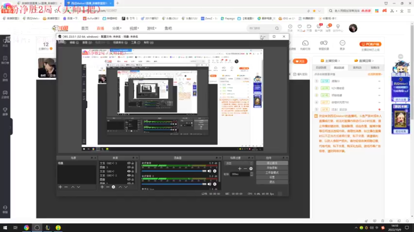Open the 场景集合 menu in OBS
Screen dimensions: 414x232
(x=120, y=42)
